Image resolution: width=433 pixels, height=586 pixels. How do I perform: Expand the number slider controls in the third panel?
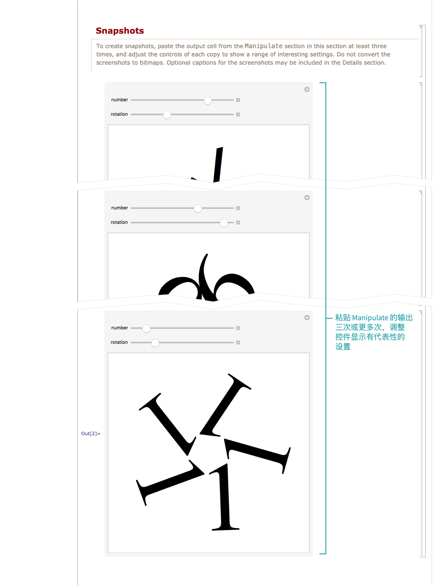[x=238, y=328]
